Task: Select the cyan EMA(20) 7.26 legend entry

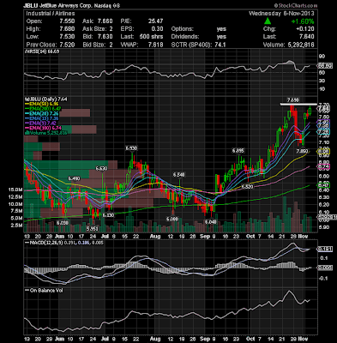Action: point(42,113)
